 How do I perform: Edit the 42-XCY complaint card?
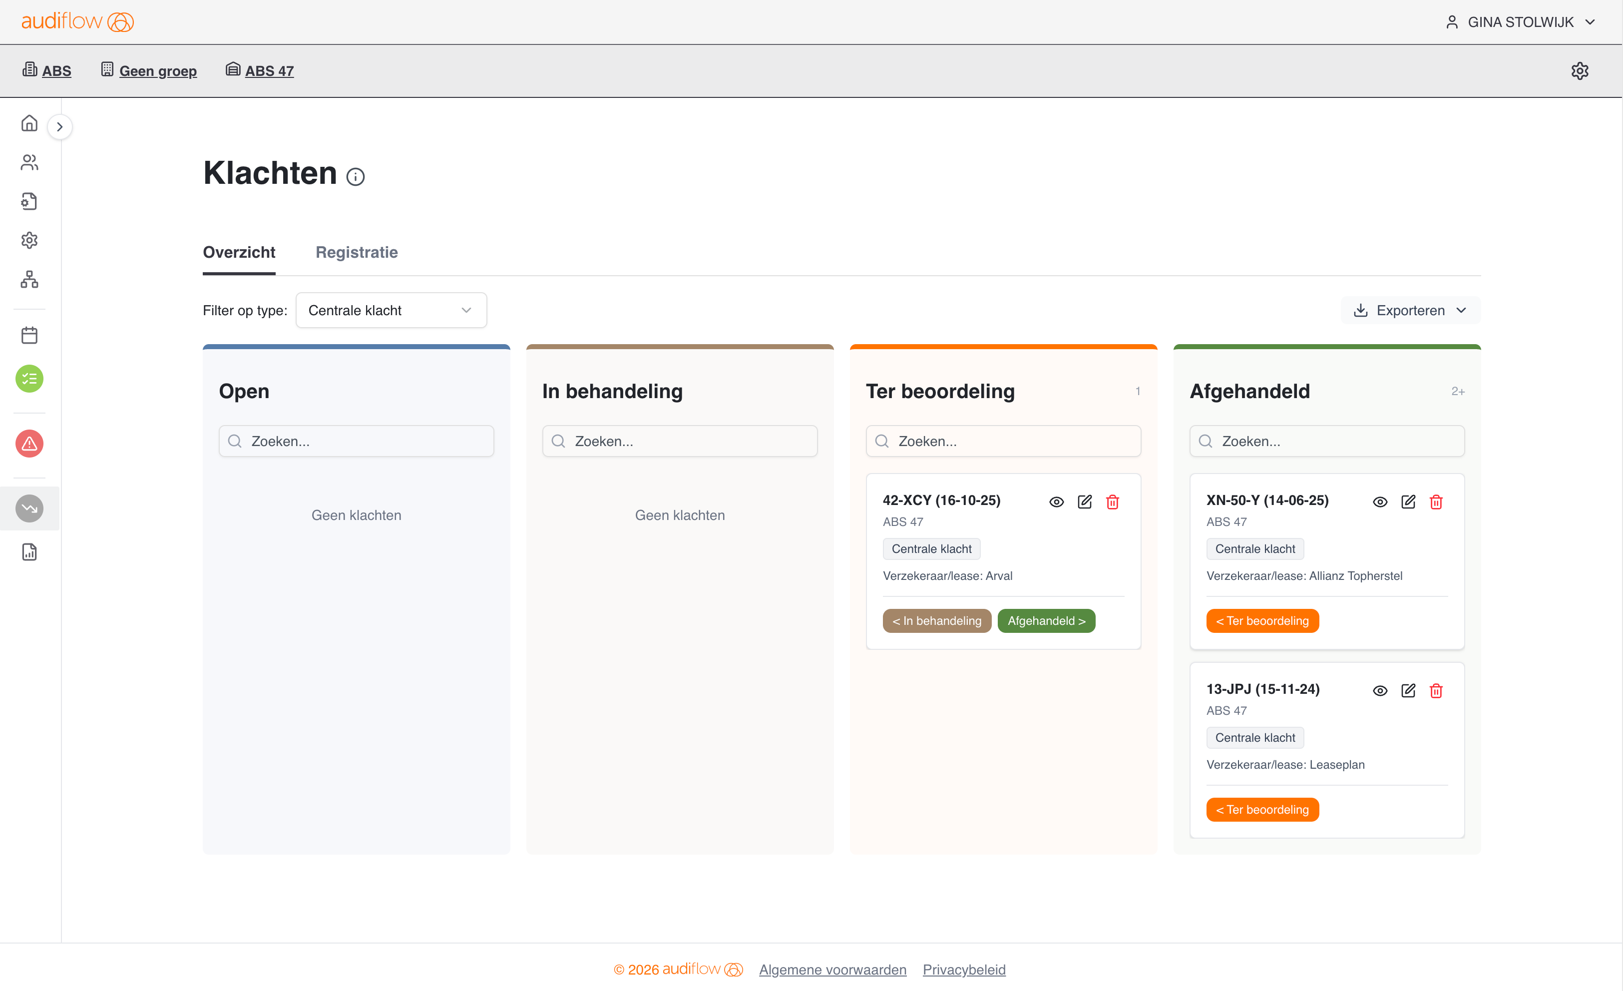point(1084,501)
